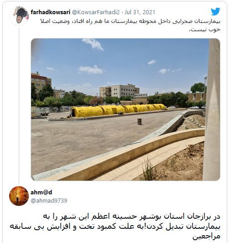Click the ahm@d display name
This screenshot has height=243, width=230.
[41, 192]
